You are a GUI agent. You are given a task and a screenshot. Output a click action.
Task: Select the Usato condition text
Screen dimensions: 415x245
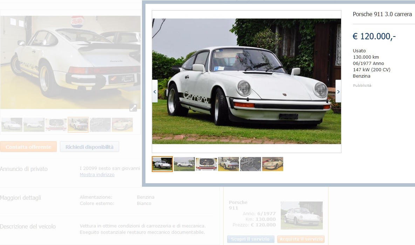(x=359, y=51)
